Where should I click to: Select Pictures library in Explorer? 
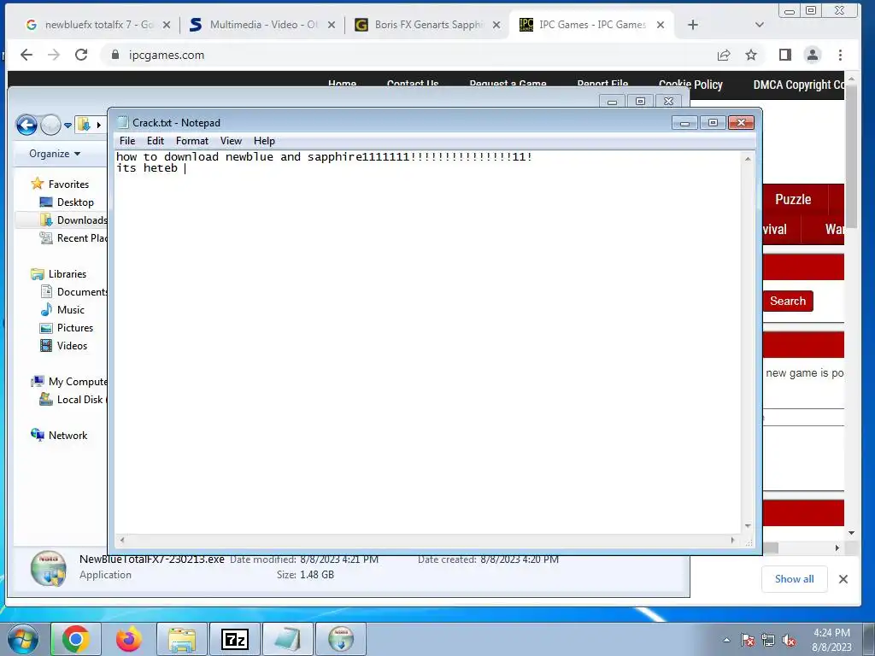pyautogui.click(x=67, y=327)
